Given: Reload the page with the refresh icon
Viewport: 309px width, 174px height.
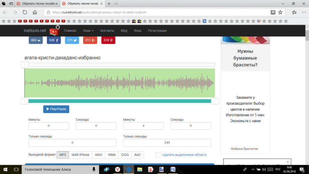Looking at the screenshot, I should 25,12.
